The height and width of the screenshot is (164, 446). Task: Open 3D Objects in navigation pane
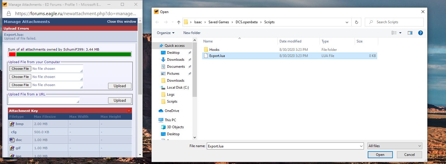175,127
